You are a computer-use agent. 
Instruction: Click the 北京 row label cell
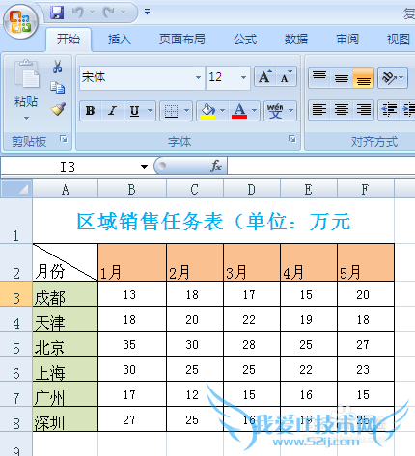click(x=66, y=344)
